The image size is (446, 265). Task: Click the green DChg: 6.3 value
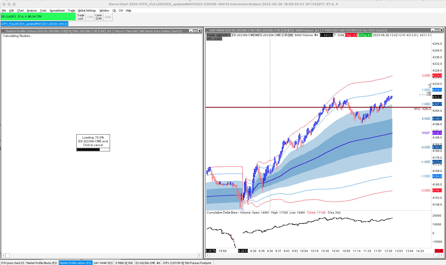[x=365, y=35]
